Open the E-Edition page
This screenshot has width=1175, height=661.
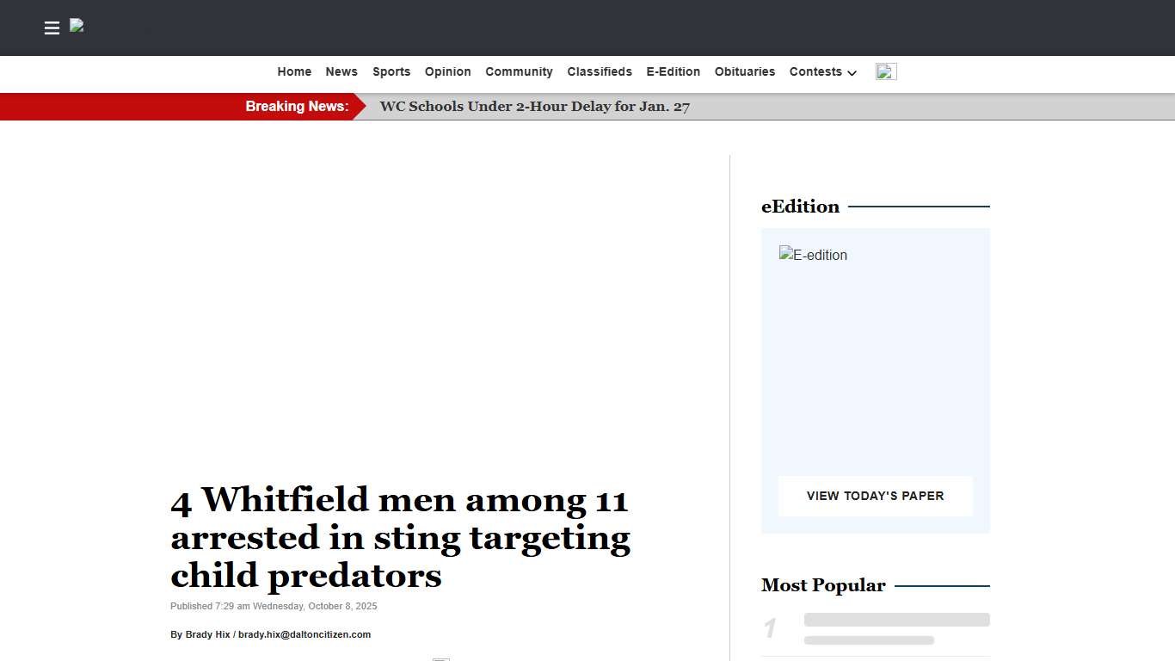[x=674, y=72]
